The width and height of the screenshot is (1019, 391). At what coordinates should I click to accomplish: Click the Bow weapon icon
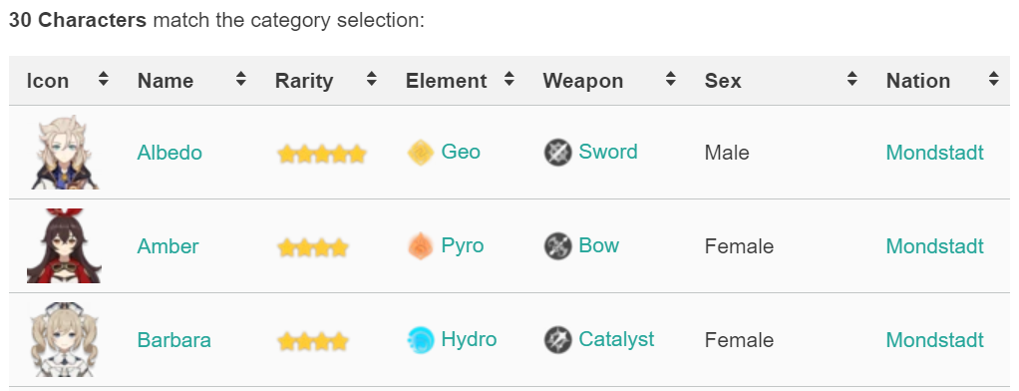pos(557,246)
